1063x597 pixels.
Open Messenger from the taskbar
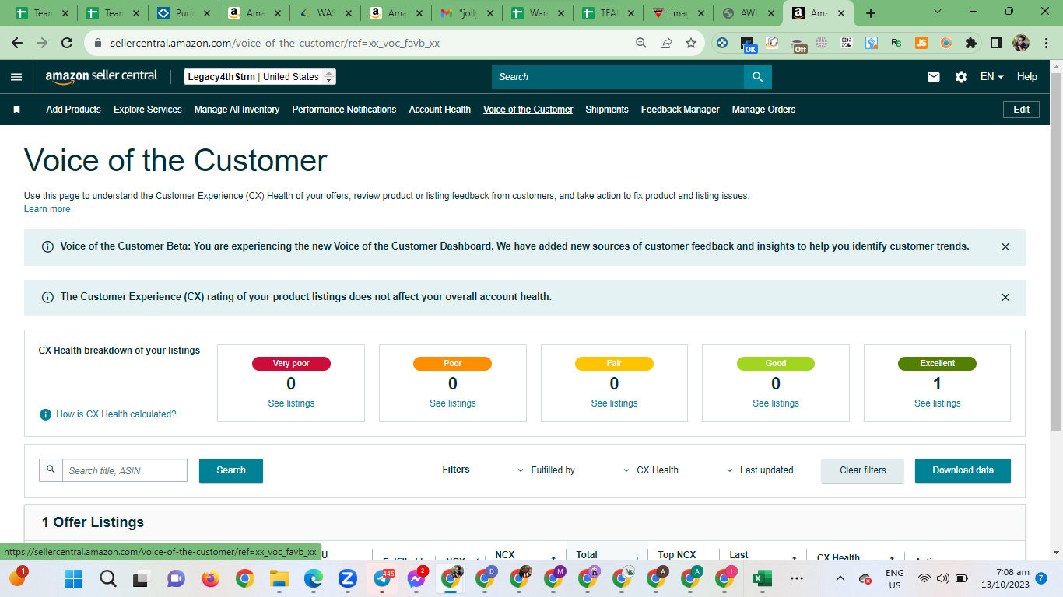[x=416, y=578]
